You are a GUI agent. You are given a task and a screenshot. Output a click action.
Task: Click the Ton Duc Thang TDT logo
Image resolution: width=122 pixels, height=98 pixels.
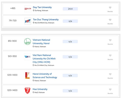pyautogui.click(x=28, y=21)
